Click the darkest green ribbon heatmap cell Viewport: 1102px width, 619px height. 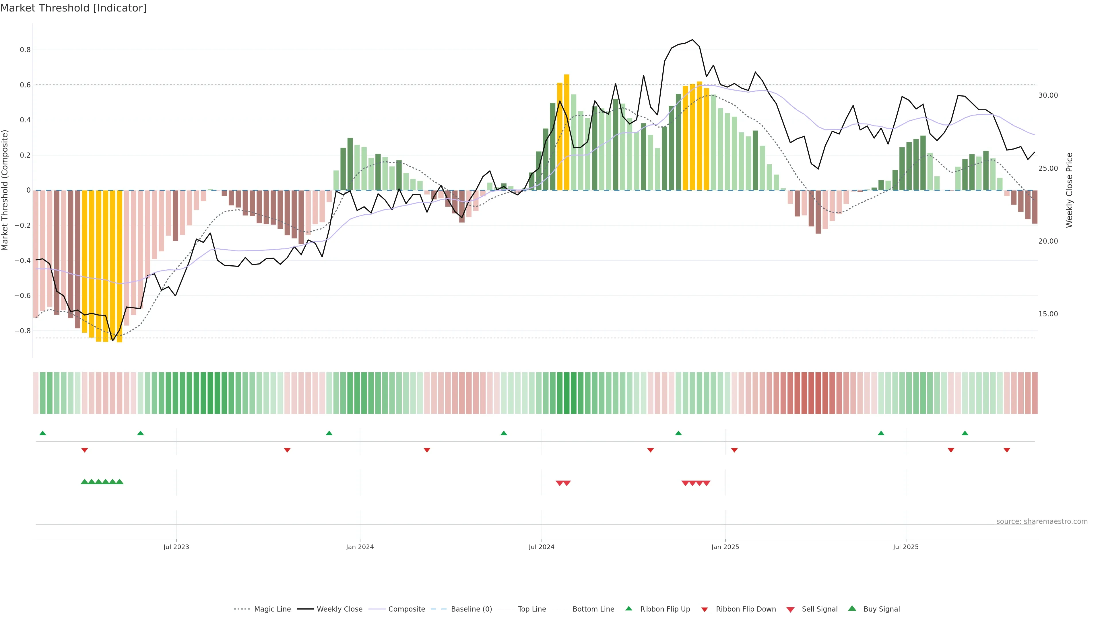point(566,393)
